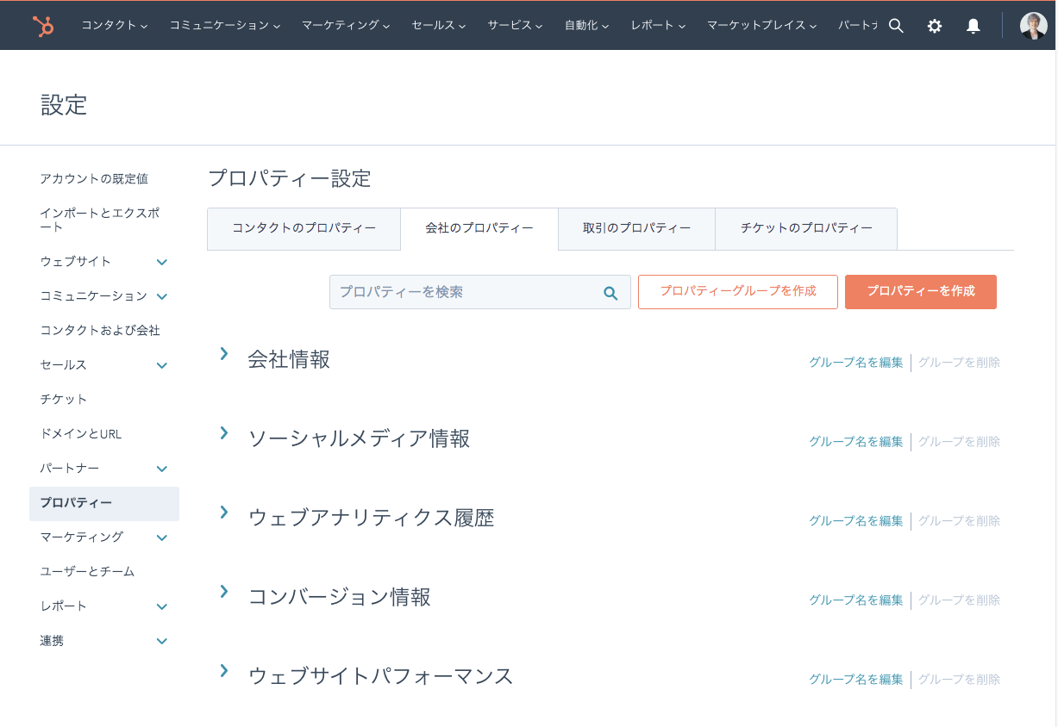Click the プロパティーを作成 button

(x=920, y=292)
